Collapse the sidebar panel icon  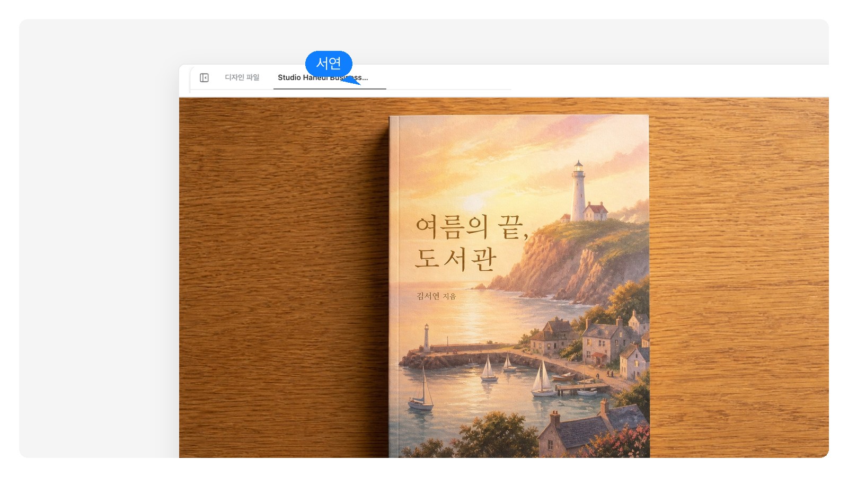(x=204, y=78)
